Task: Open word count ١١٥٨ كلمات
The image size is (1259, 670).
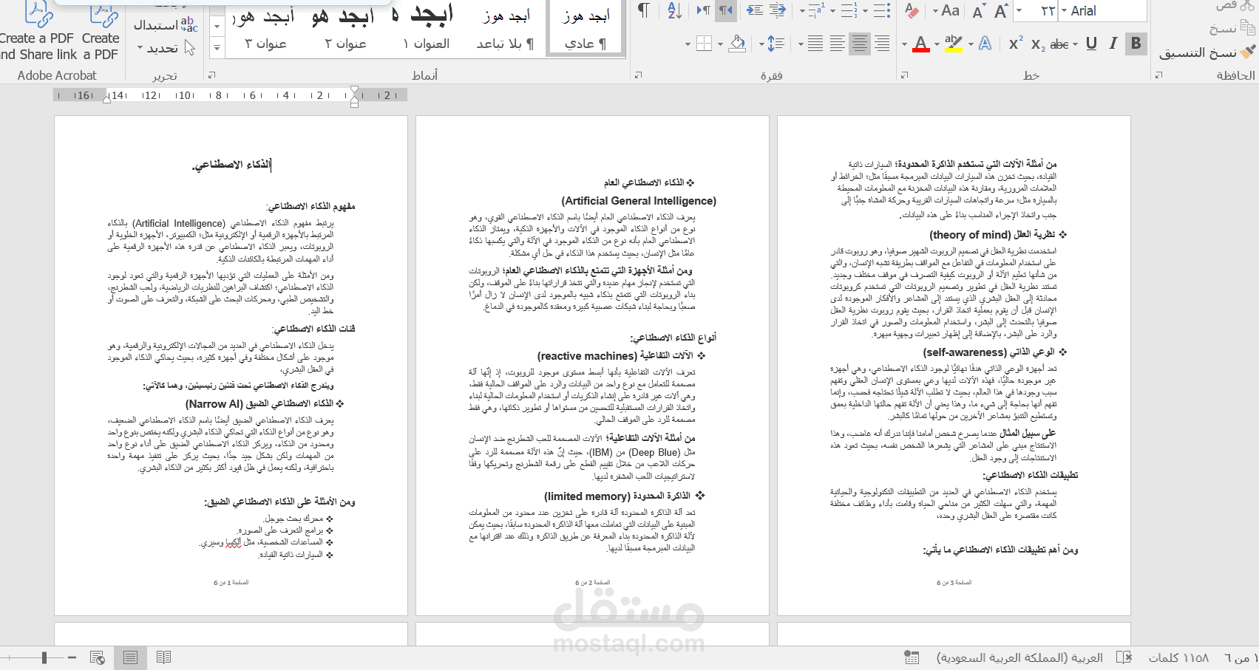Action: tap(1178, 657)
